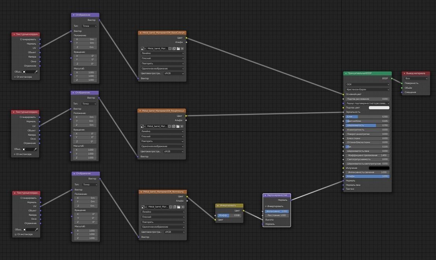This screenshot has width=436, height=260.
Task: Click white 'Подпов. цвет' subsurface color swatch
Action: pos(379,108)
